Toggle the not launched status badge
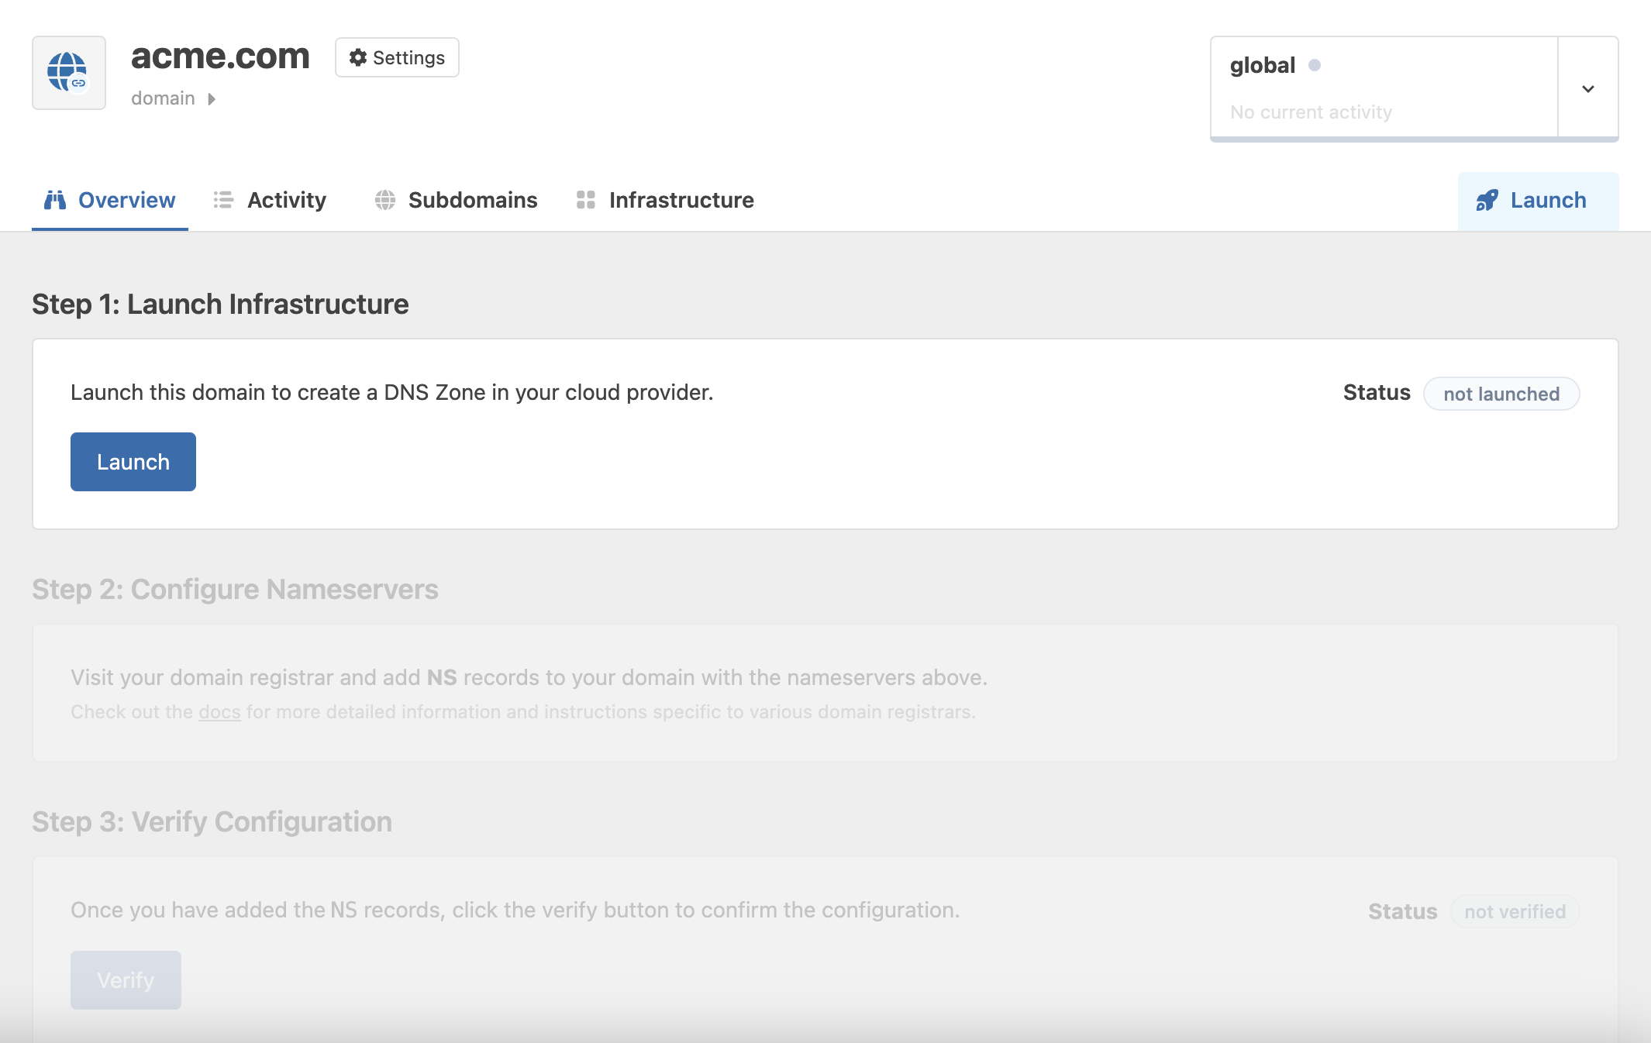1651x1043 pixels. pos(1501,393)
